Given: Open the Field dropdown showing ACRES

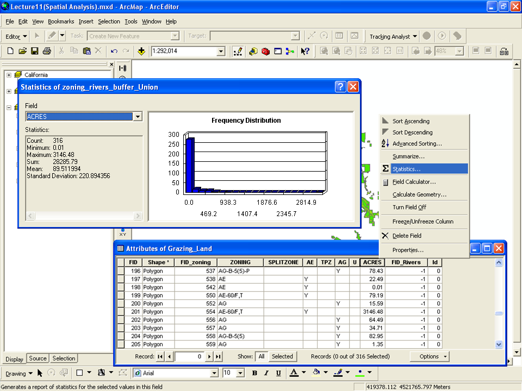Looking at the screenshot, I should point(138,117).
